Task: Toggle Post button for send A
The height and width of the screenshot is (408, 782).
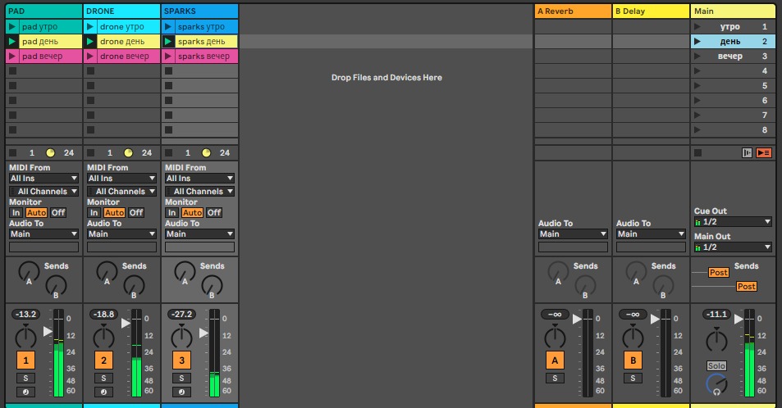Action: 719,273
